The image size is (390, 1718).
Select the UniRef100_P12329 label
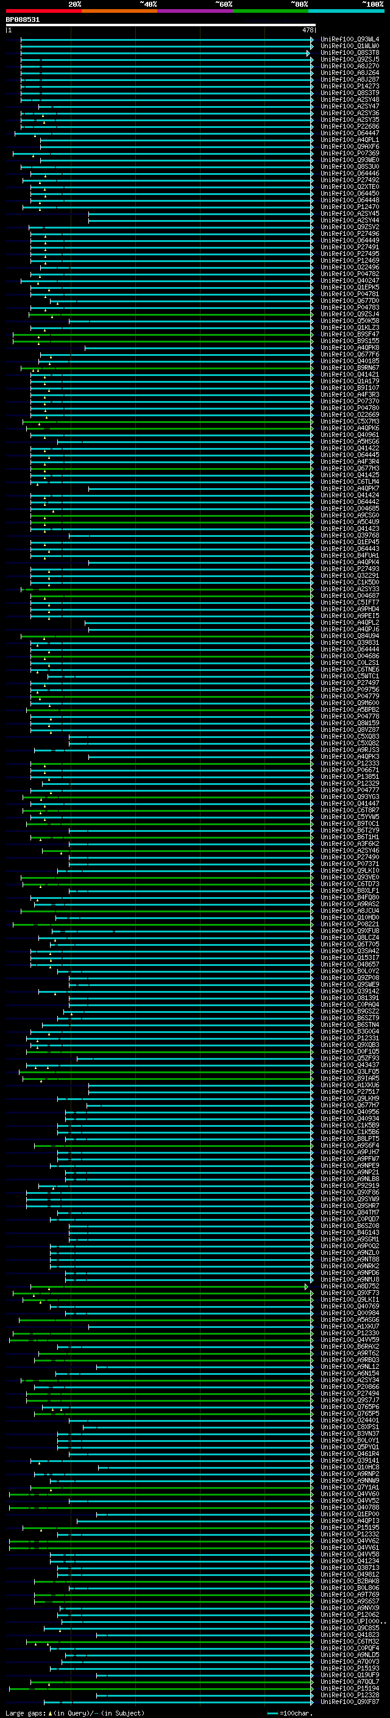tap(350, 783)
